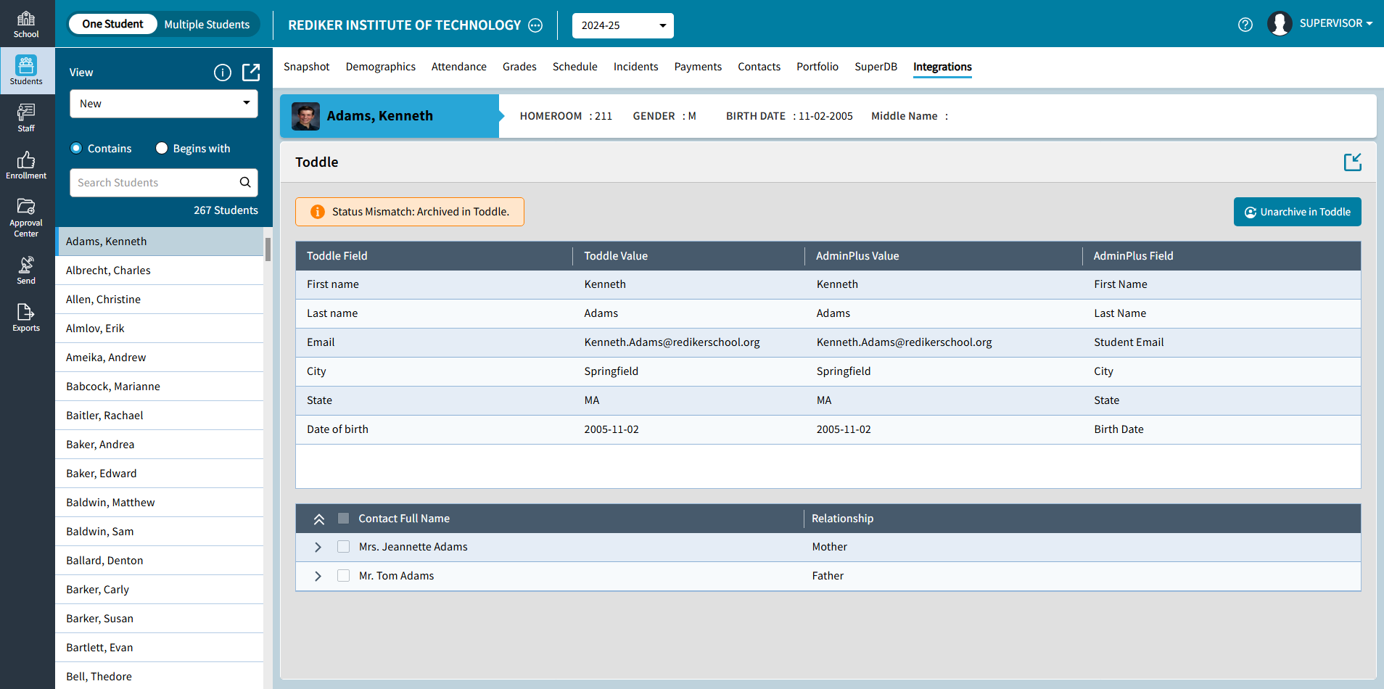Viewport: 1384px width, 689px height.
Task: Open the SUPERVISOR user menu
Action: click(x=1335, y=23)
